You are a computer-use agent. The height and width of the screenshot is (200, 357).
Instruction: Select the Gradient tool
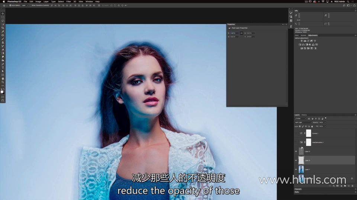point(3,53)
